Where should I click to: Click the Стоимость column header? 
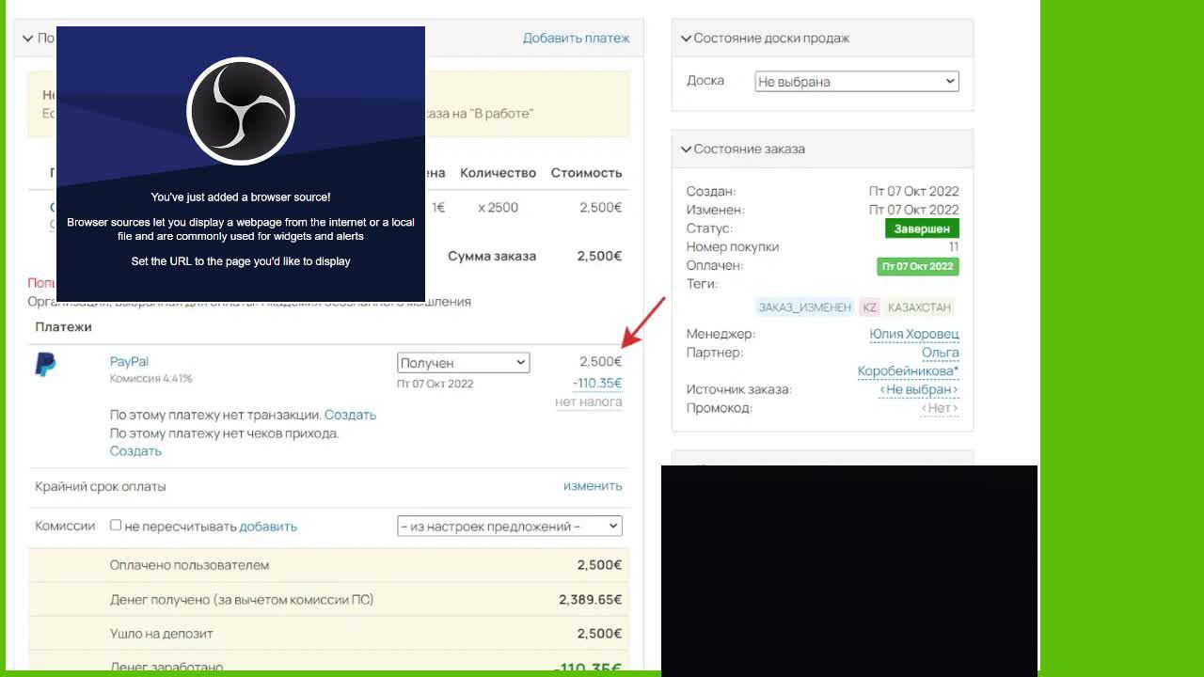(x=587, y=173)
